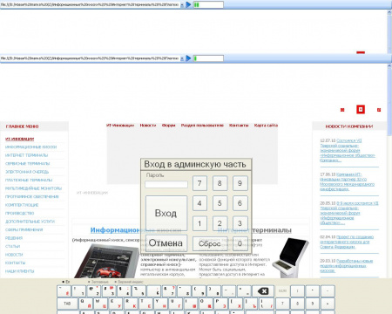This screenshot has height=314, width=392.
Task: Tap digit 5 on the password keypad
Action: (x=220, y=203)
